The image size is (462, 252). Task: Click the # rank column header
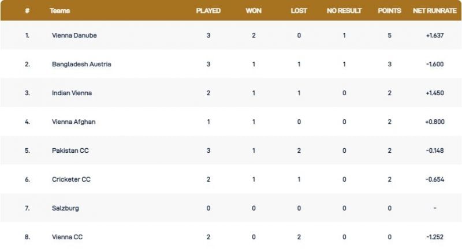pos(27,11)
